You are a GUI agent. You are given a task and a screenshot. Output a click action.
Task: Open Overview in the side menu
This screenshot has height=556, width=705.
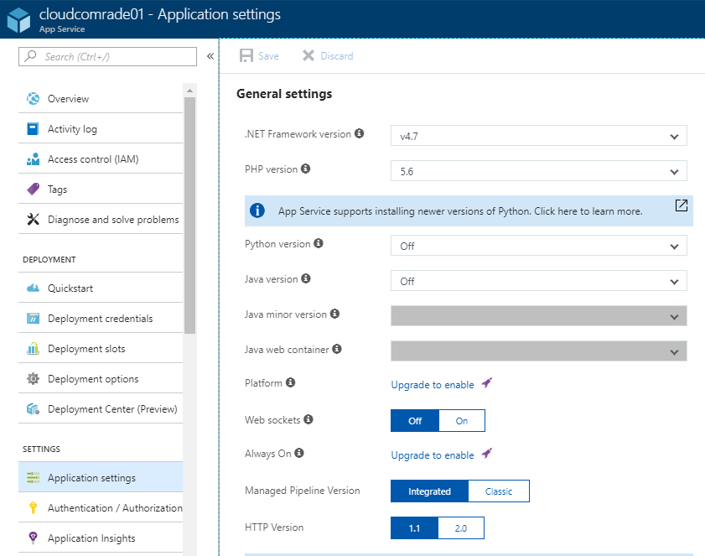pyautogui.click(x=101, y=98)
